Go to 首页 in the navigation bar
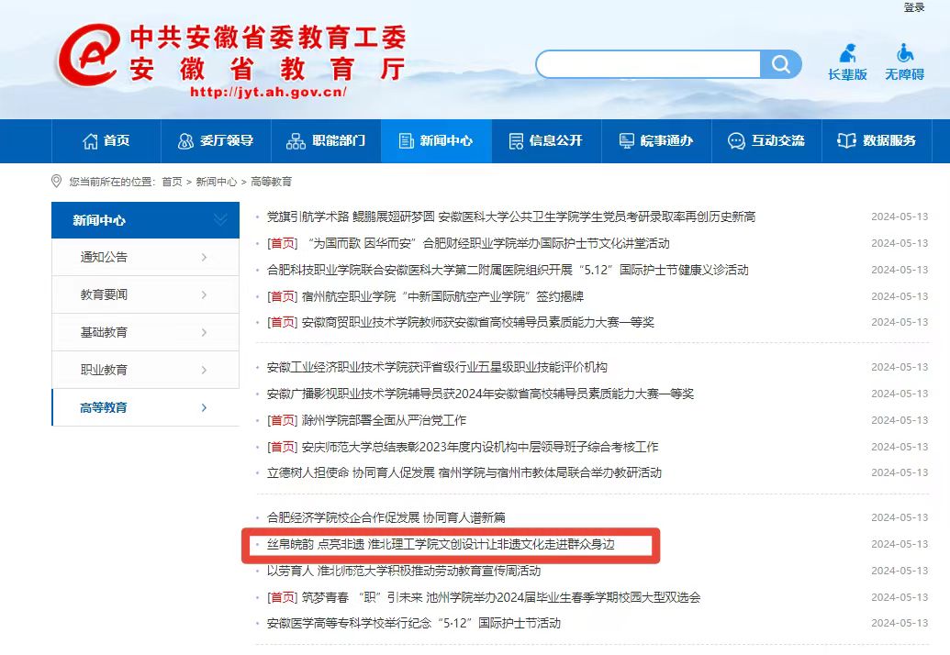The height and width of the screenshot is (655, 950). point(106,140)
